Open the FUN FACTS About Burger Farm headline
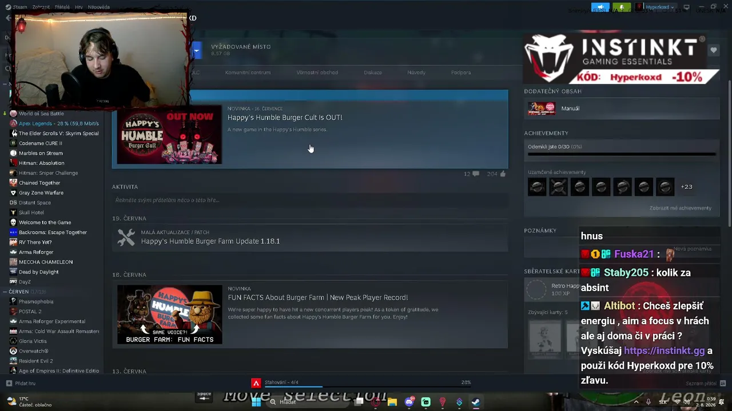The height and width of the screenshot is (411, 732). (x=318, y=297)
